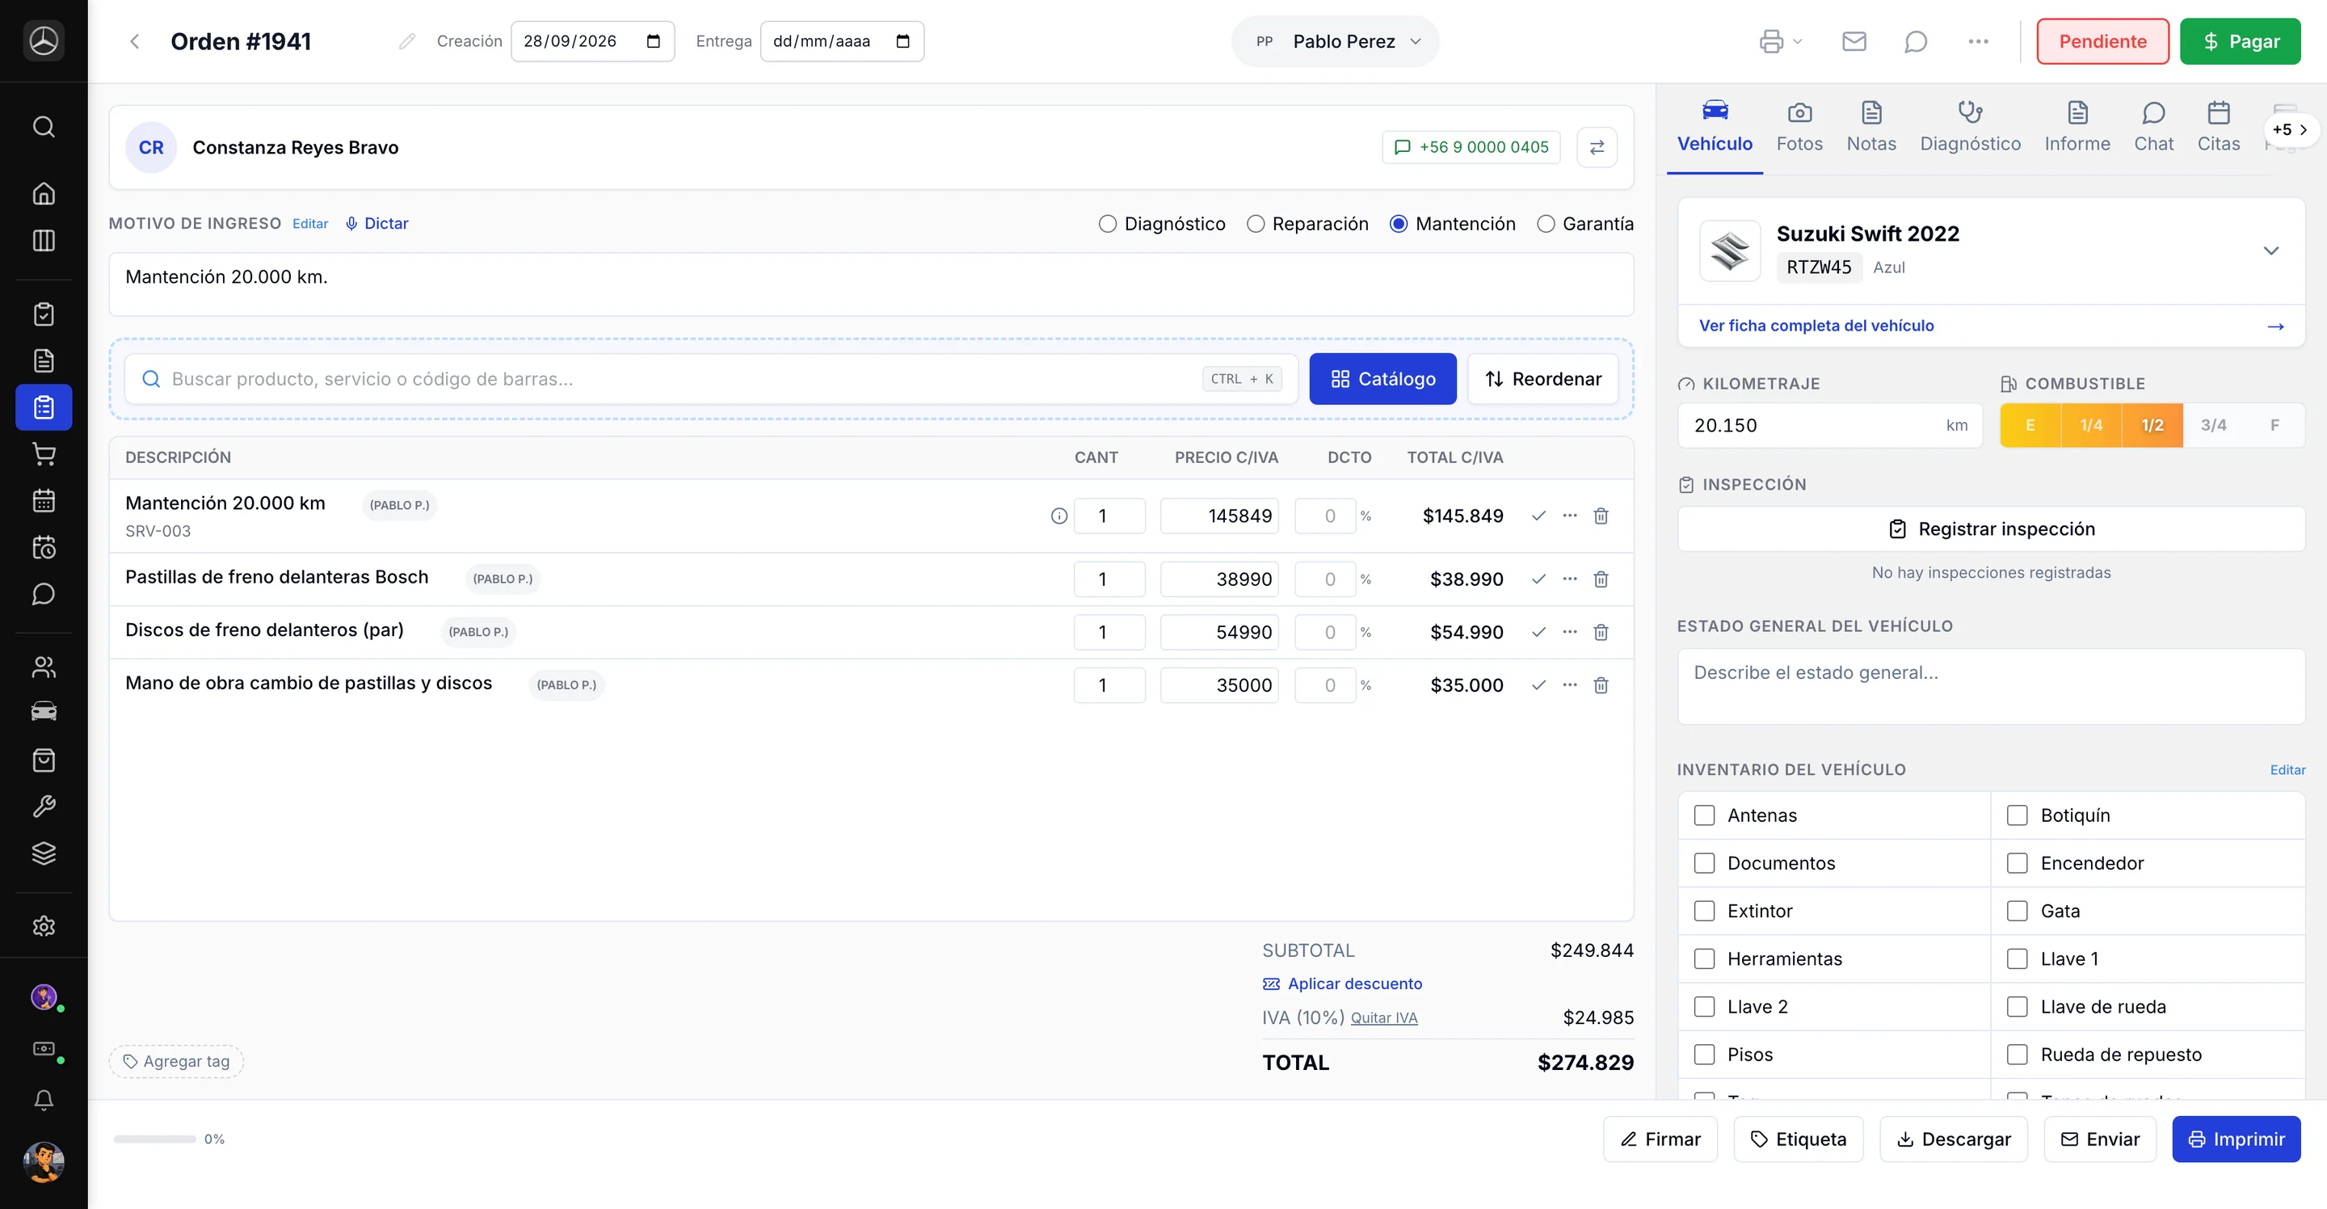2327x1209 pixels.
Task: Click info icon on Mantención 20.000 km row
Action: [1058, 516]
